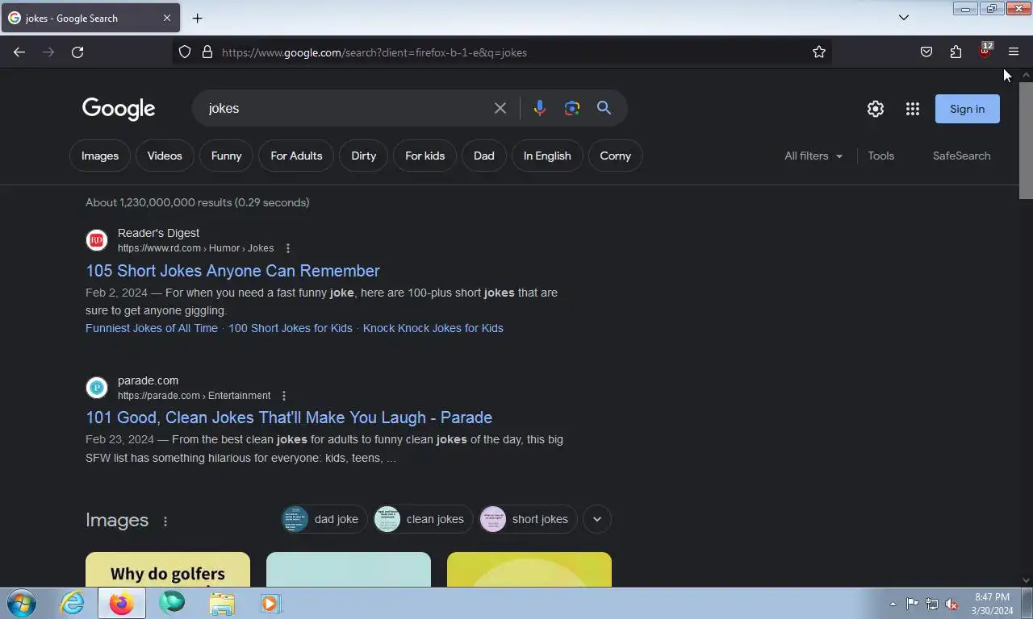
Task: Click the uBlock Origin extension icon
Action: coord(985,51)
